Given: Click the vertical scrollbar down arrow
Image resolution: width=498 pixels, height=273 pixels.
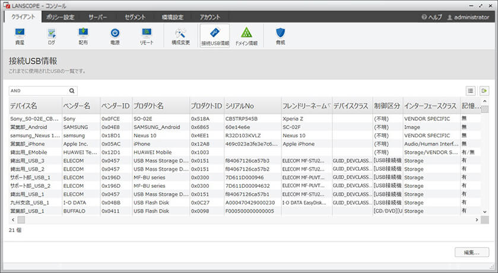Looking at the screenshot, I should (x=485, y=211).
